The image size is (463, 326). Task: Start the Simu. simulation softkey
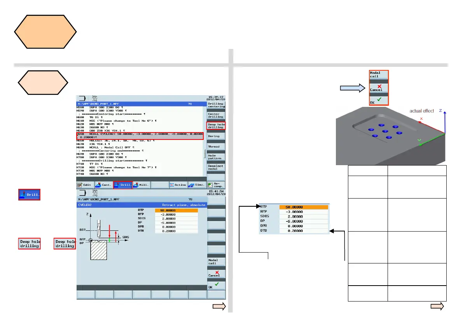(x=197, y=185)
